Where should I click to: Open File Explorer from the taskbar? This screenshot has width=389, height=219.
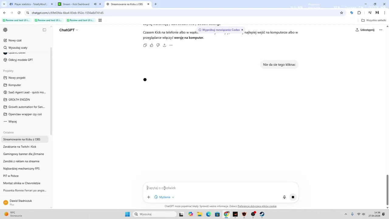(x=200, y=214)
